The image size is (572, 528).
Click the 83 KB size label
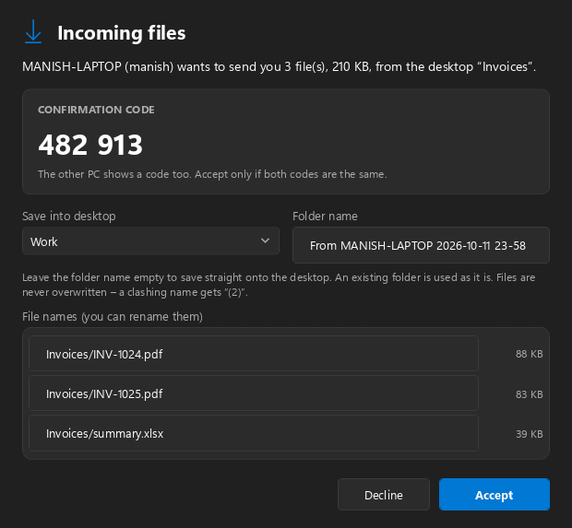pyautogui.click(x=530, y=394)
